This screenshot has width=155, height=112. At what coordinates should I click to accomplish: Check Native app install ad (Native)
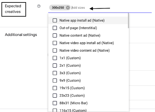55,21
